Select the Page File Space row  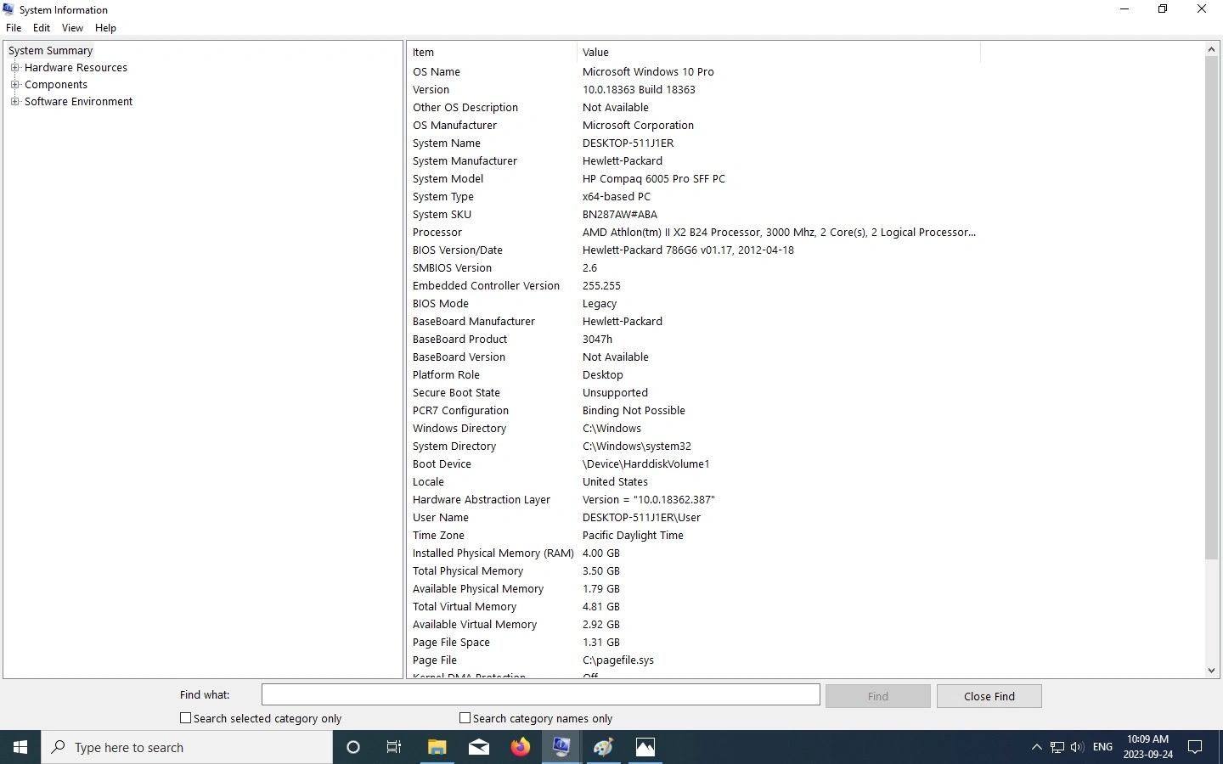tap(695, 643)
